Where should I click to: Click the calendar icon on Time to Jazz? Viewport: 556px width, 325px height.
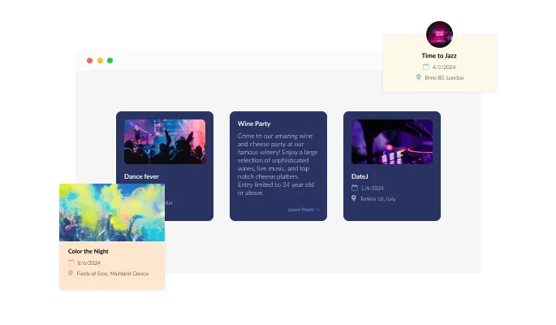tap(425, 67)
